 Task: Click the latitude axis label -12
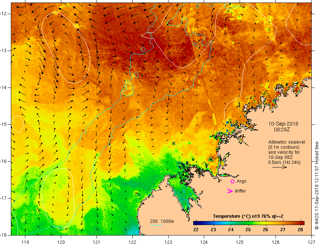click(4, 14)
